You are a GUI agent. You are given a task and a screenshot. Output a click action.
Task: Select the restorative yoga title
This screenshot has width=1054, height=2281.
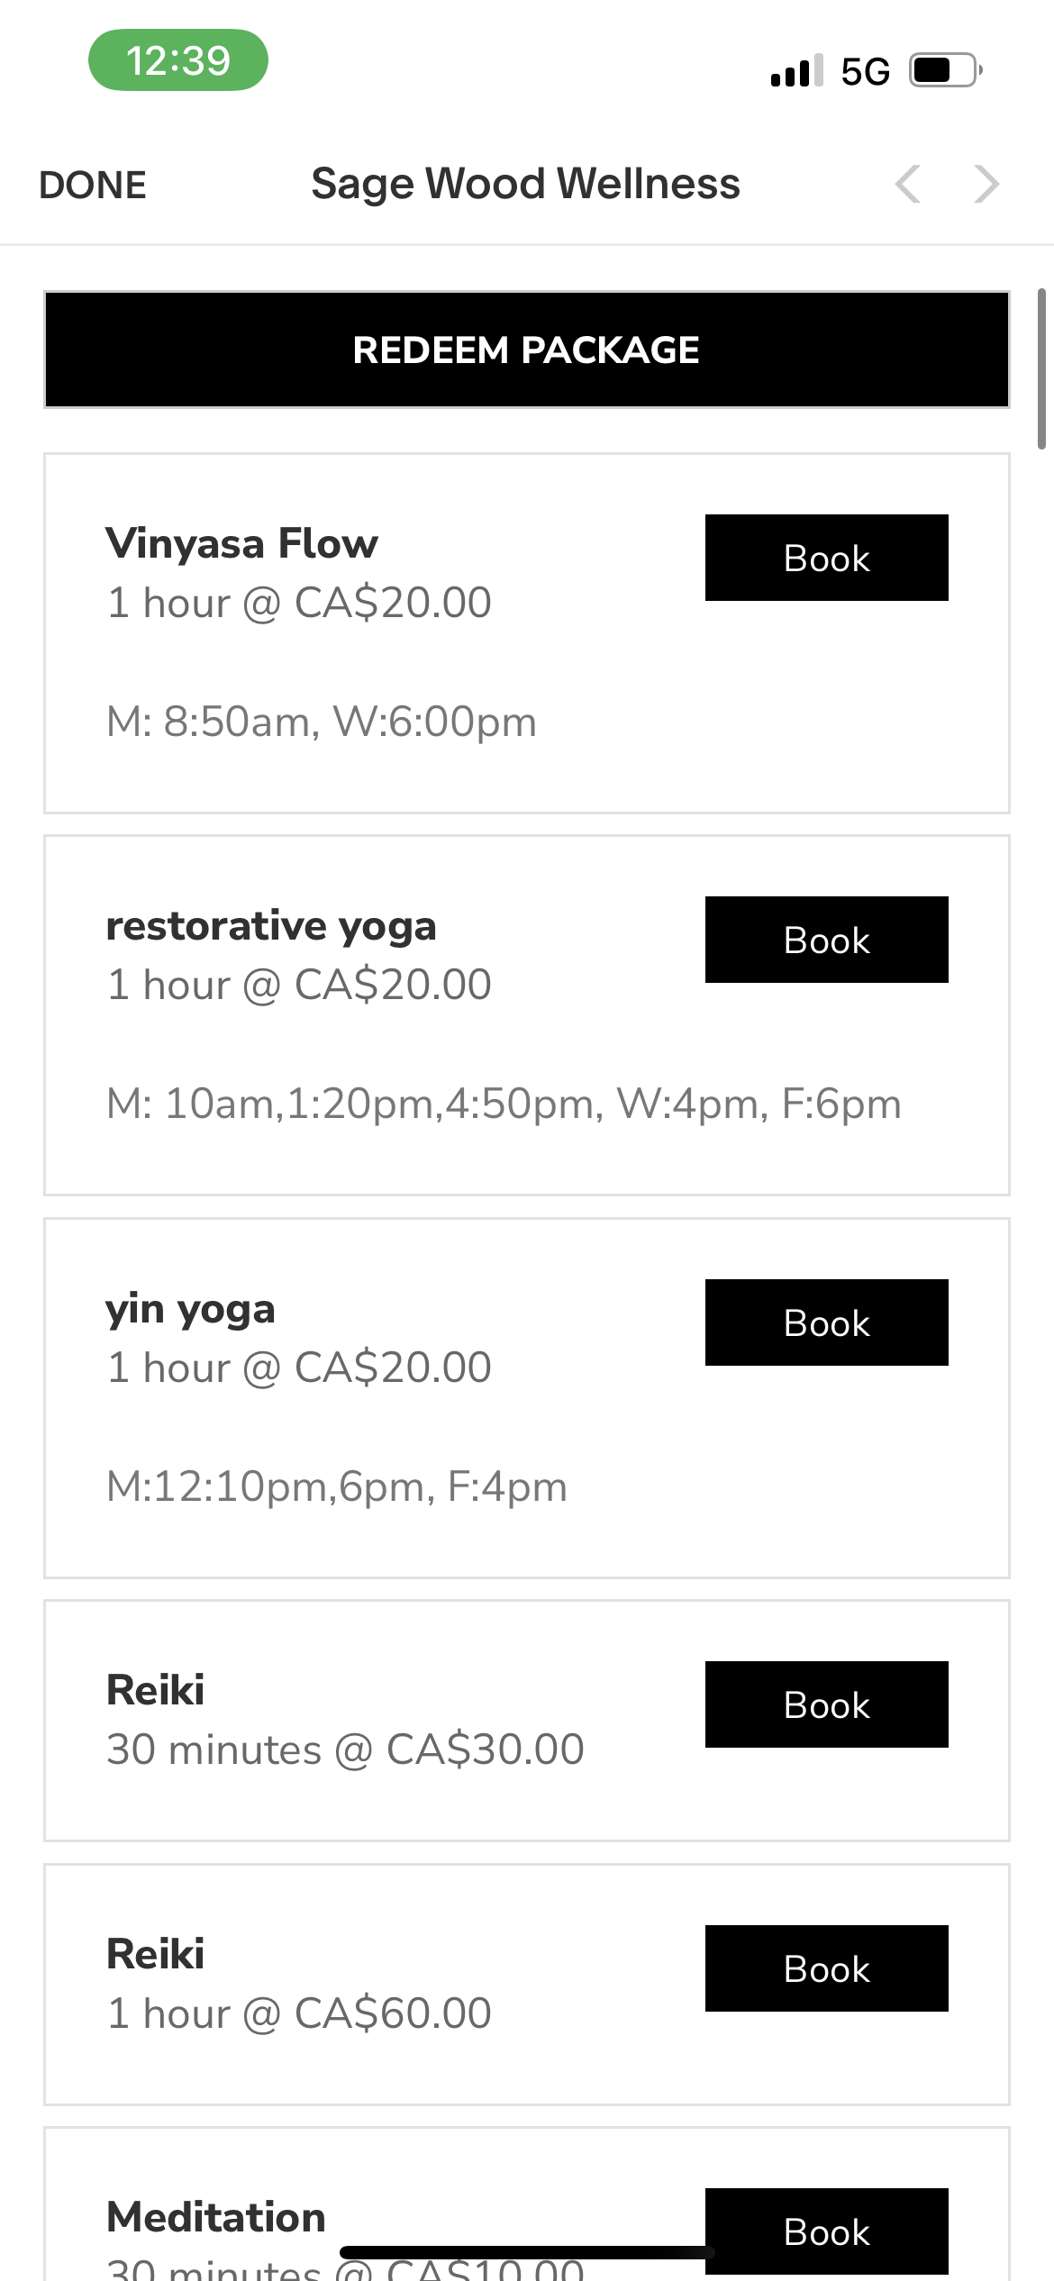click(x=271, y=927)
